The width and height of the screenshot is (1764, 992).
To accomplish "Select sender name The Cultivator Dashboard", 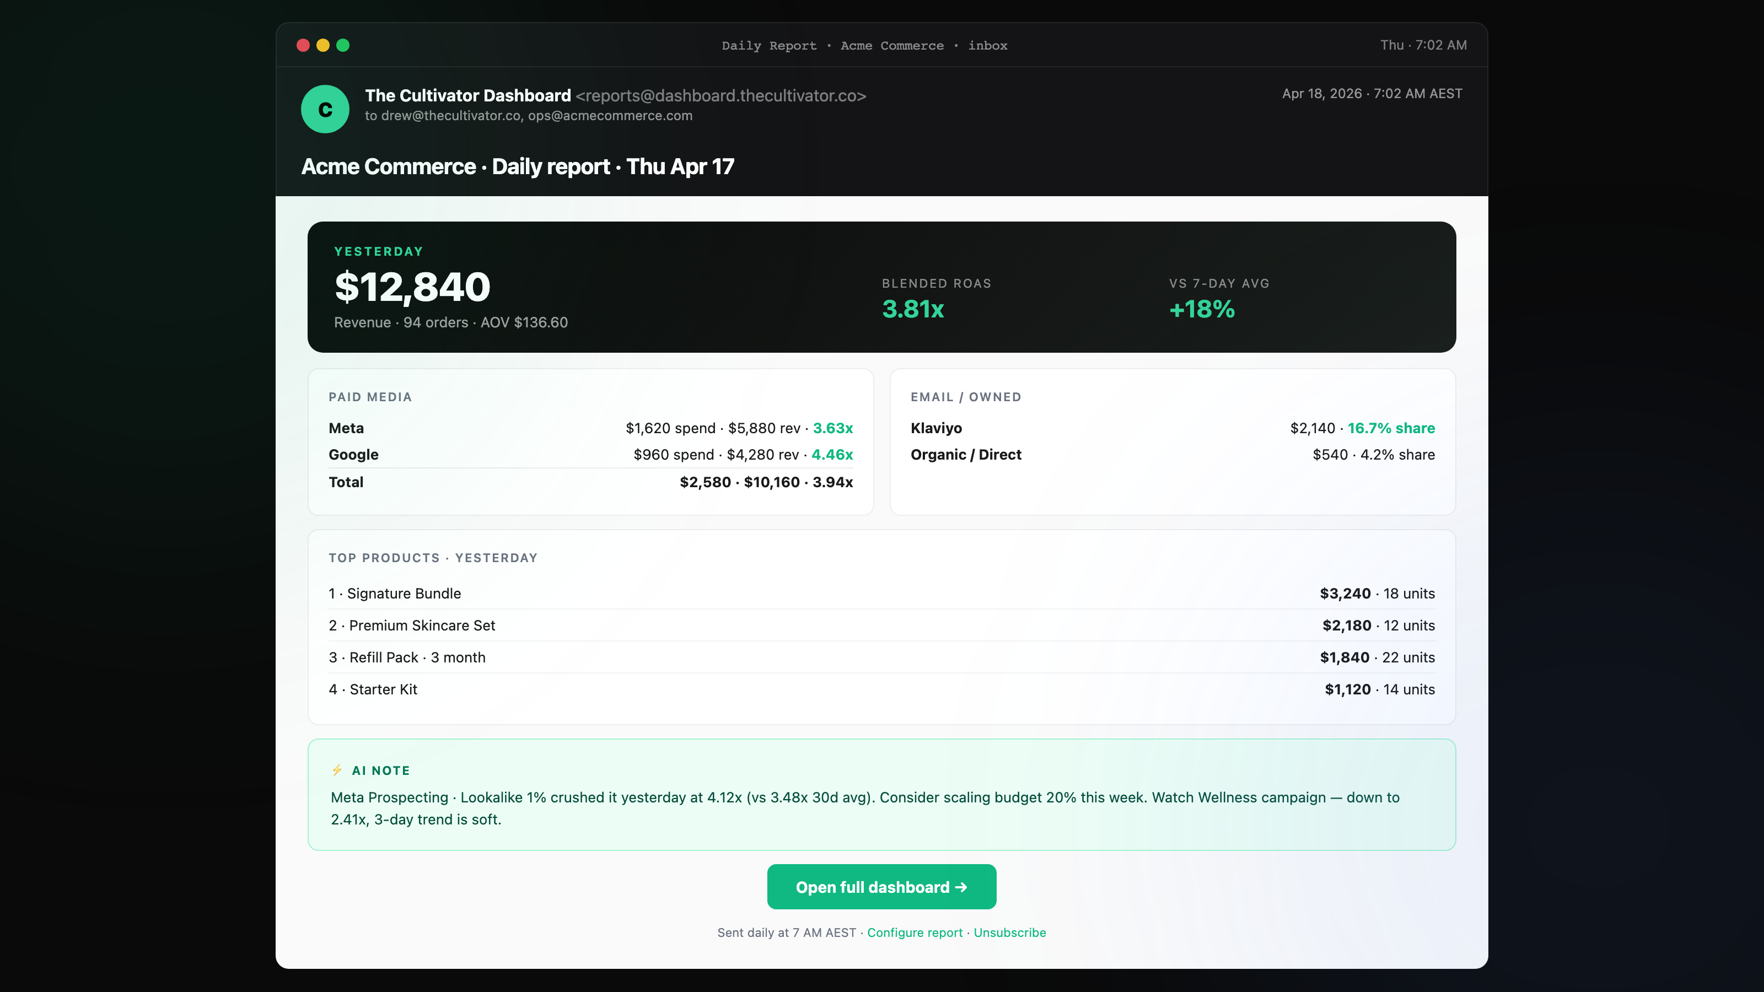I will click(x=467, y=95).
